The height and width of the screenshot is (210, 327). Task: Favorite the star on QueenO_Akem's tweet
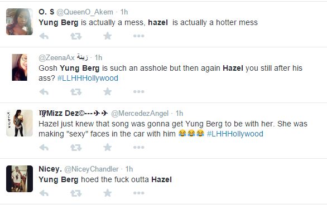[x=107, y=36]
